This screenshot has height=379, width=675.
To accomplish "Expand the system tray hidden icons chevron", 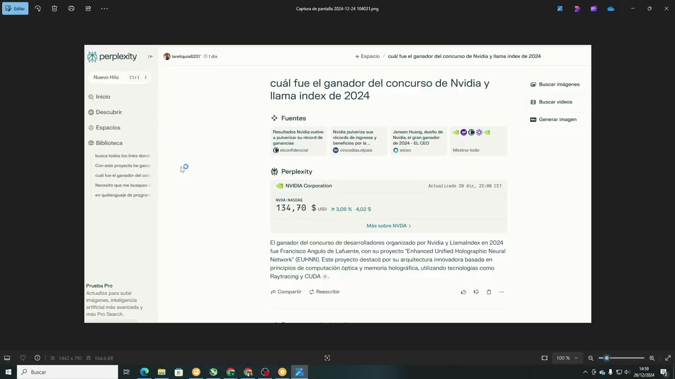I will 585,372.
